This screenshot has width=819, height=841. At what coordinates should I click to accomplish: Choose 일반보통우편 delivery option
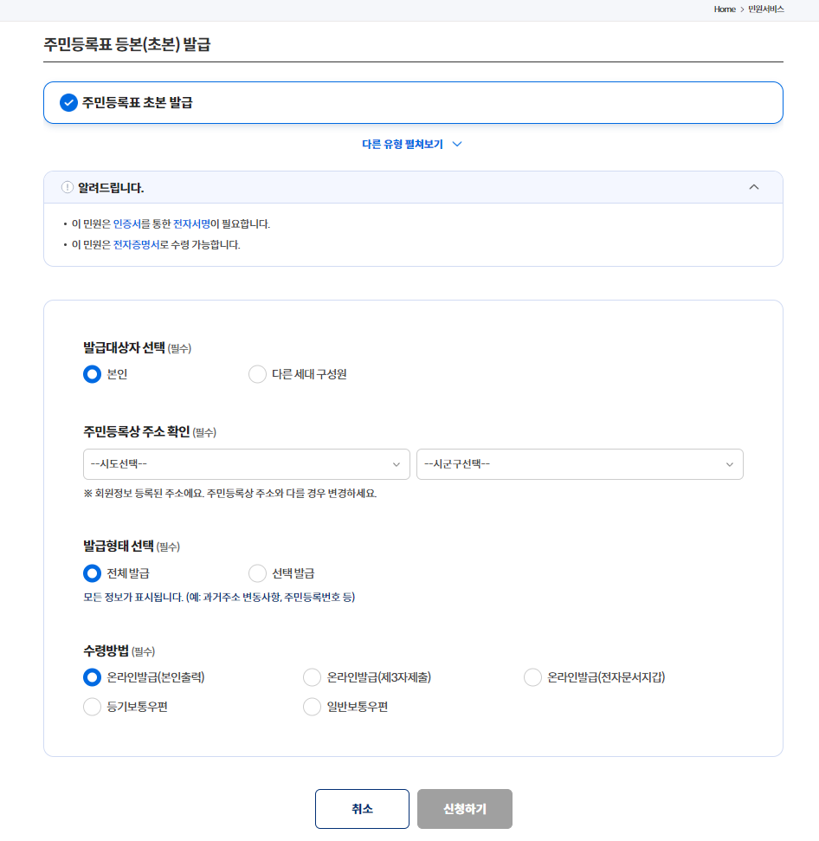pyautogui.click(x=312, y=707)
